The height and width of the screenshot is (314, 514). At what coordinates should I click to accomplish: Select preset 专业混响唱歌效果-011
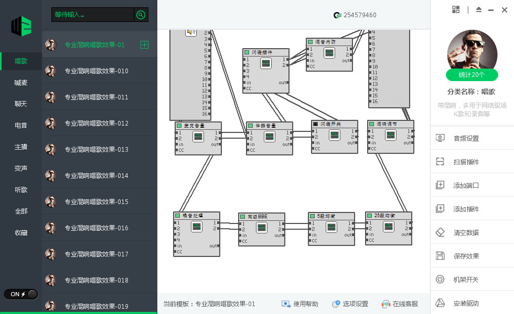(100, 97)
